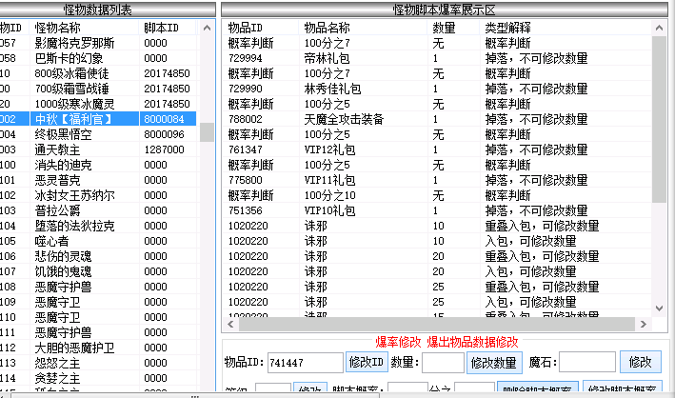Select monster 怨怒之主
Image resolution: width=675 pixels, height=398 pixels.
pos(57,363)
